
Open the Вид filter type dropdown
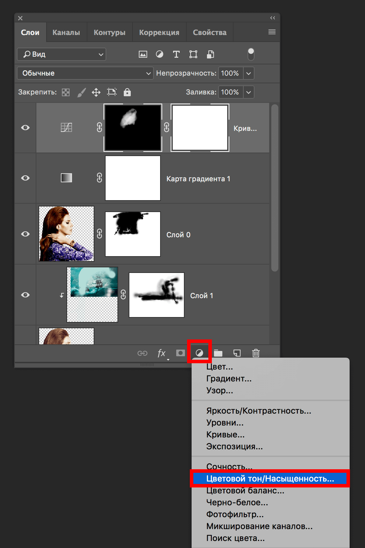coord(62,54)
